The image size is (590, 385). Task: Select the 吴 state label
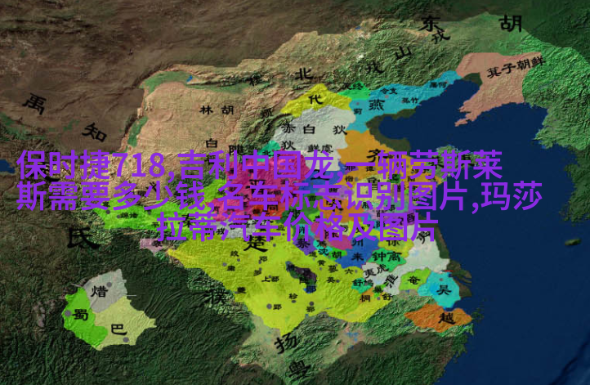444,289
